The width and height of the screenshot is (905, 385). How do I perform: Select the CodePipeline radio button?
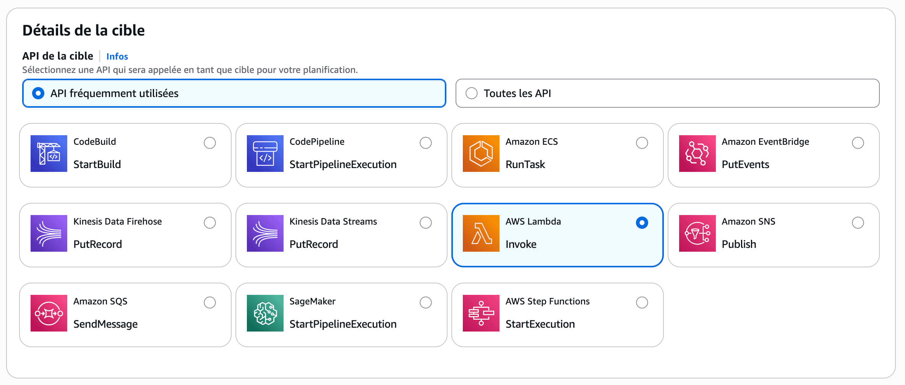[x=426, y=143]
